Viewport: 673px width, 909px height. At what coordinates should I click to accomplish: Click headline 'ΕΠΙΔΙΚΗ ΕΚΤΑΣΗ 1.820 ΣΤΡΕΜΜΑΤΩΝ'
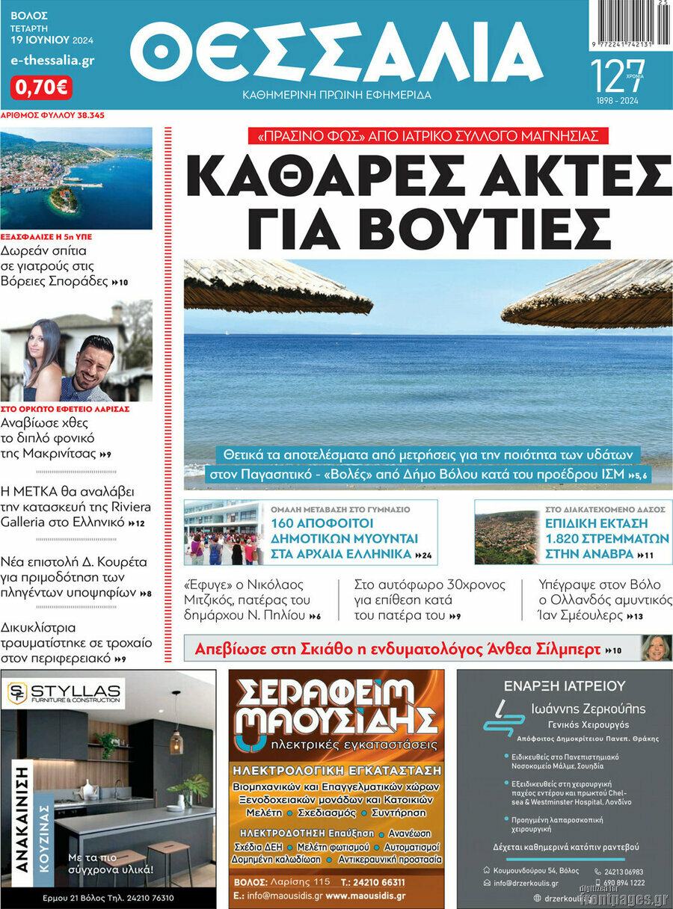point(607,538)
